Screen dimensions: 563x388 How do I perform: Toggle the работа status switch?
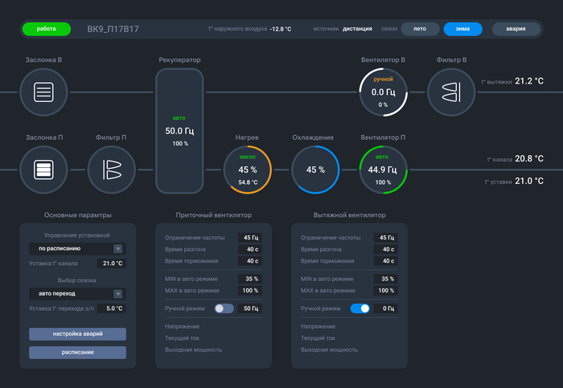47,29
